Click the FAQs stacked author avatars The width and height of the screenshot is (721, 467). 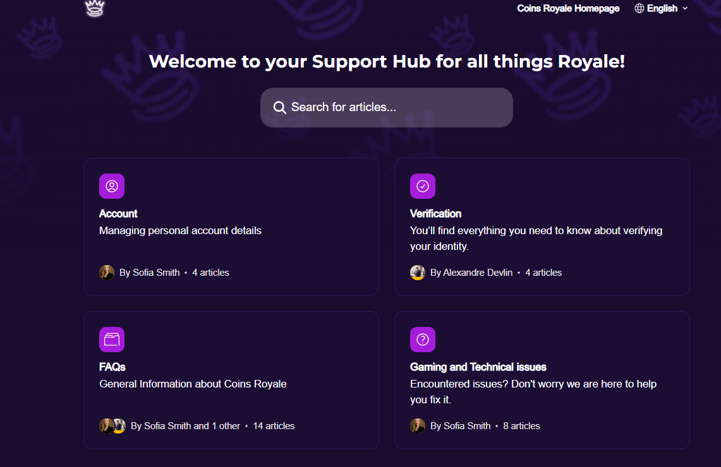point(112,426)
